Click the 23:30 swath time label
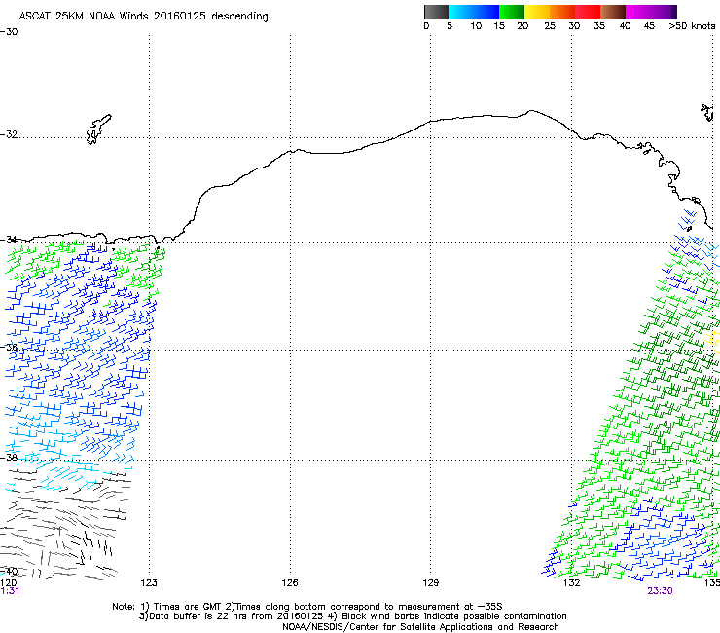 click(660, 591)
